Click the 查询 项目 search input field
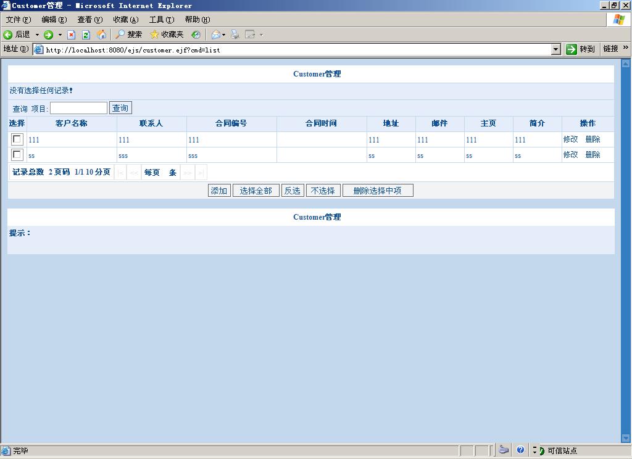This screenshot has height=459, width=632. click(78, 108)
